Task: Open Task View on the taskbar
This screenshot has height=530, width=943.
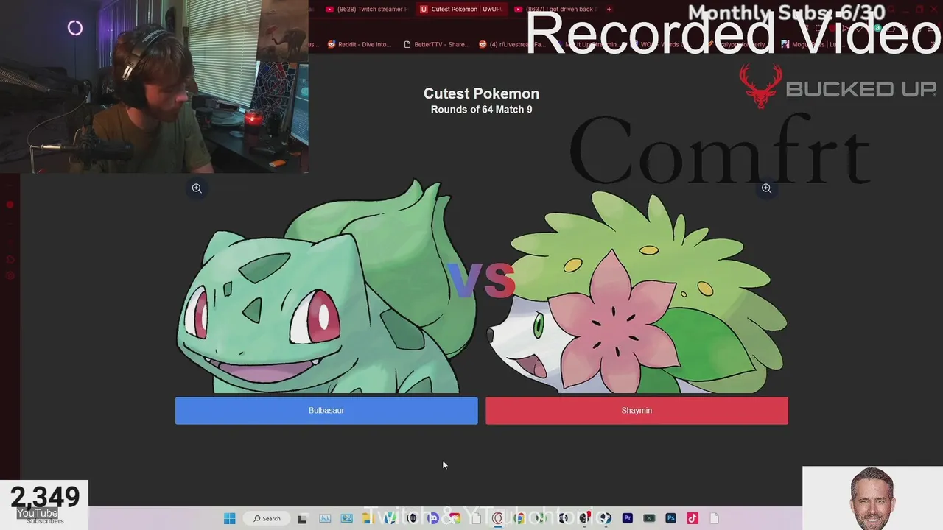Action: [302, 518]
